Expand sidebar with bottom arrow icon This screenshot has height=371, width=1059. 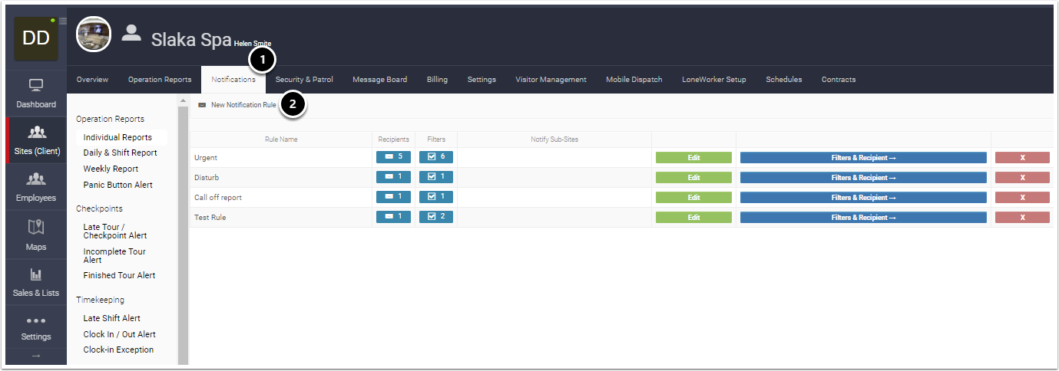[36, 356]
